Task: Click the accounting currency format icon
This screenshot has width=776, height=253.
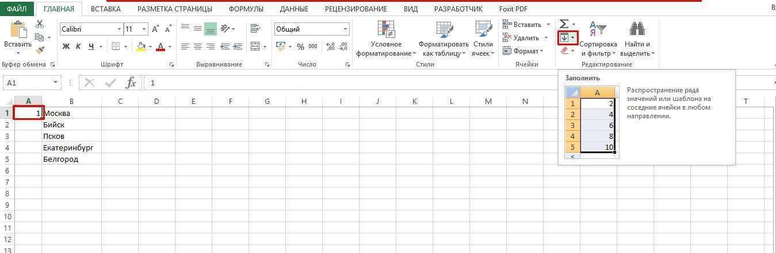Action: click(x=281, y=46)
